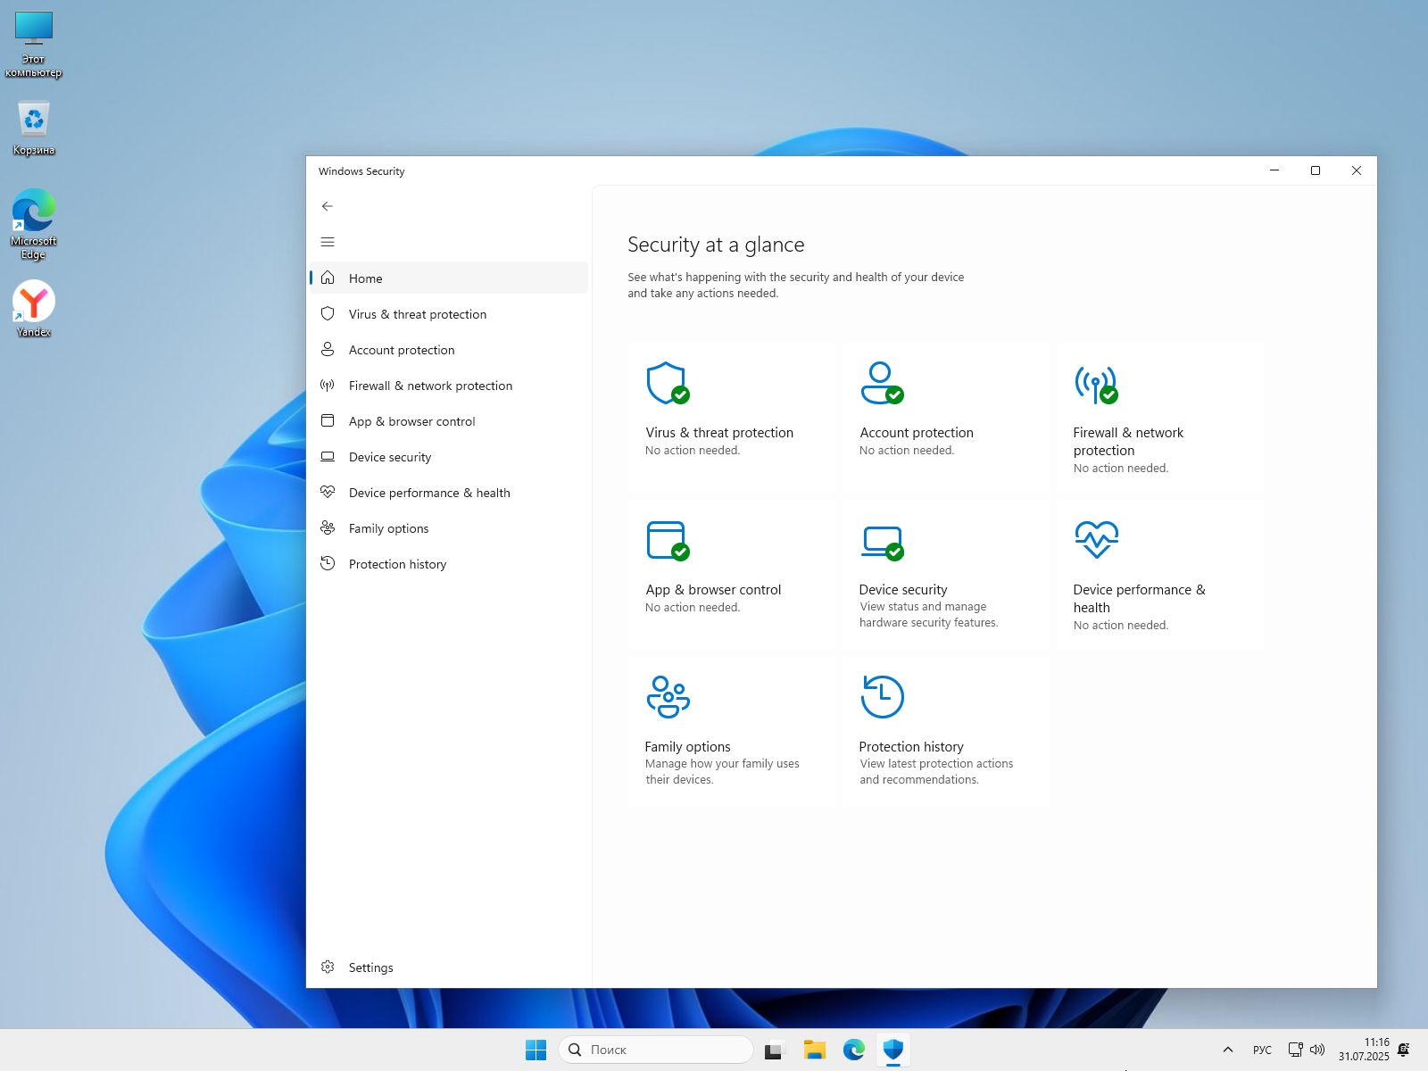The image size is (1428, 1071).
Task: Click the sidebar clock icon for Protection history
Action: [328, 563]
